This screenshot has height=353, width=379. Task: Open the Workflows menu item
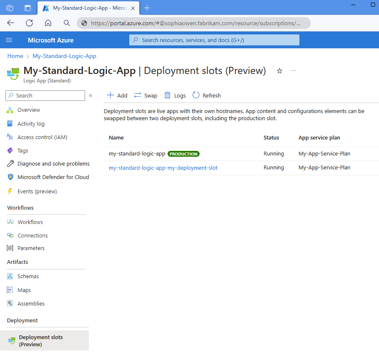click(30, 222)
